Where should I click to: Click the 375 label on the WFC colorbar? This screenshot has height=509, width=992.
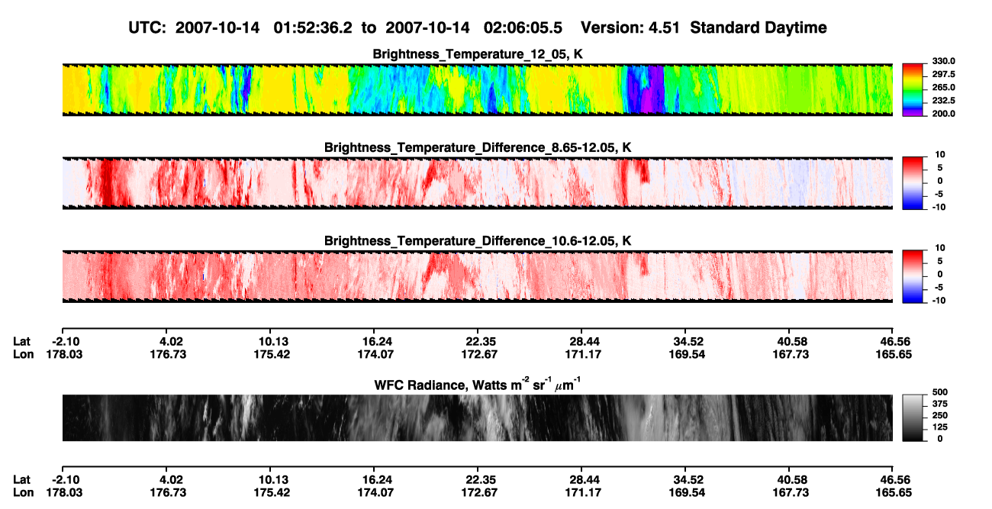940,404
